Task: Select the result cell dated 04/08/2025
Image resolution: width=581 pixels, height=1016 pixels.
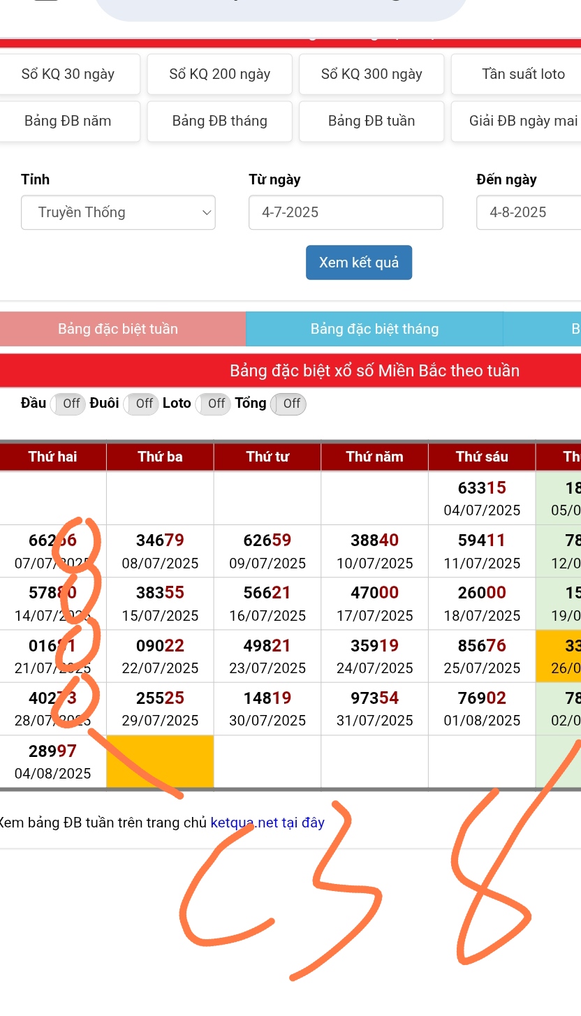Action: (53, 762)
